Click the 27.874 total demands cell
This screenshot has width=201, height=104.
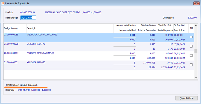point(152,67)
